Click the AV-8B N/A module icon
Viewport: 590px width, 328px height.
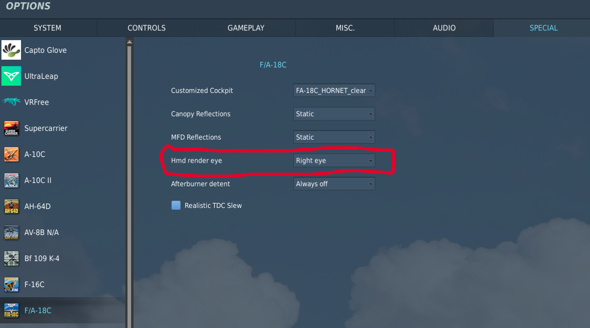(11, 232)
